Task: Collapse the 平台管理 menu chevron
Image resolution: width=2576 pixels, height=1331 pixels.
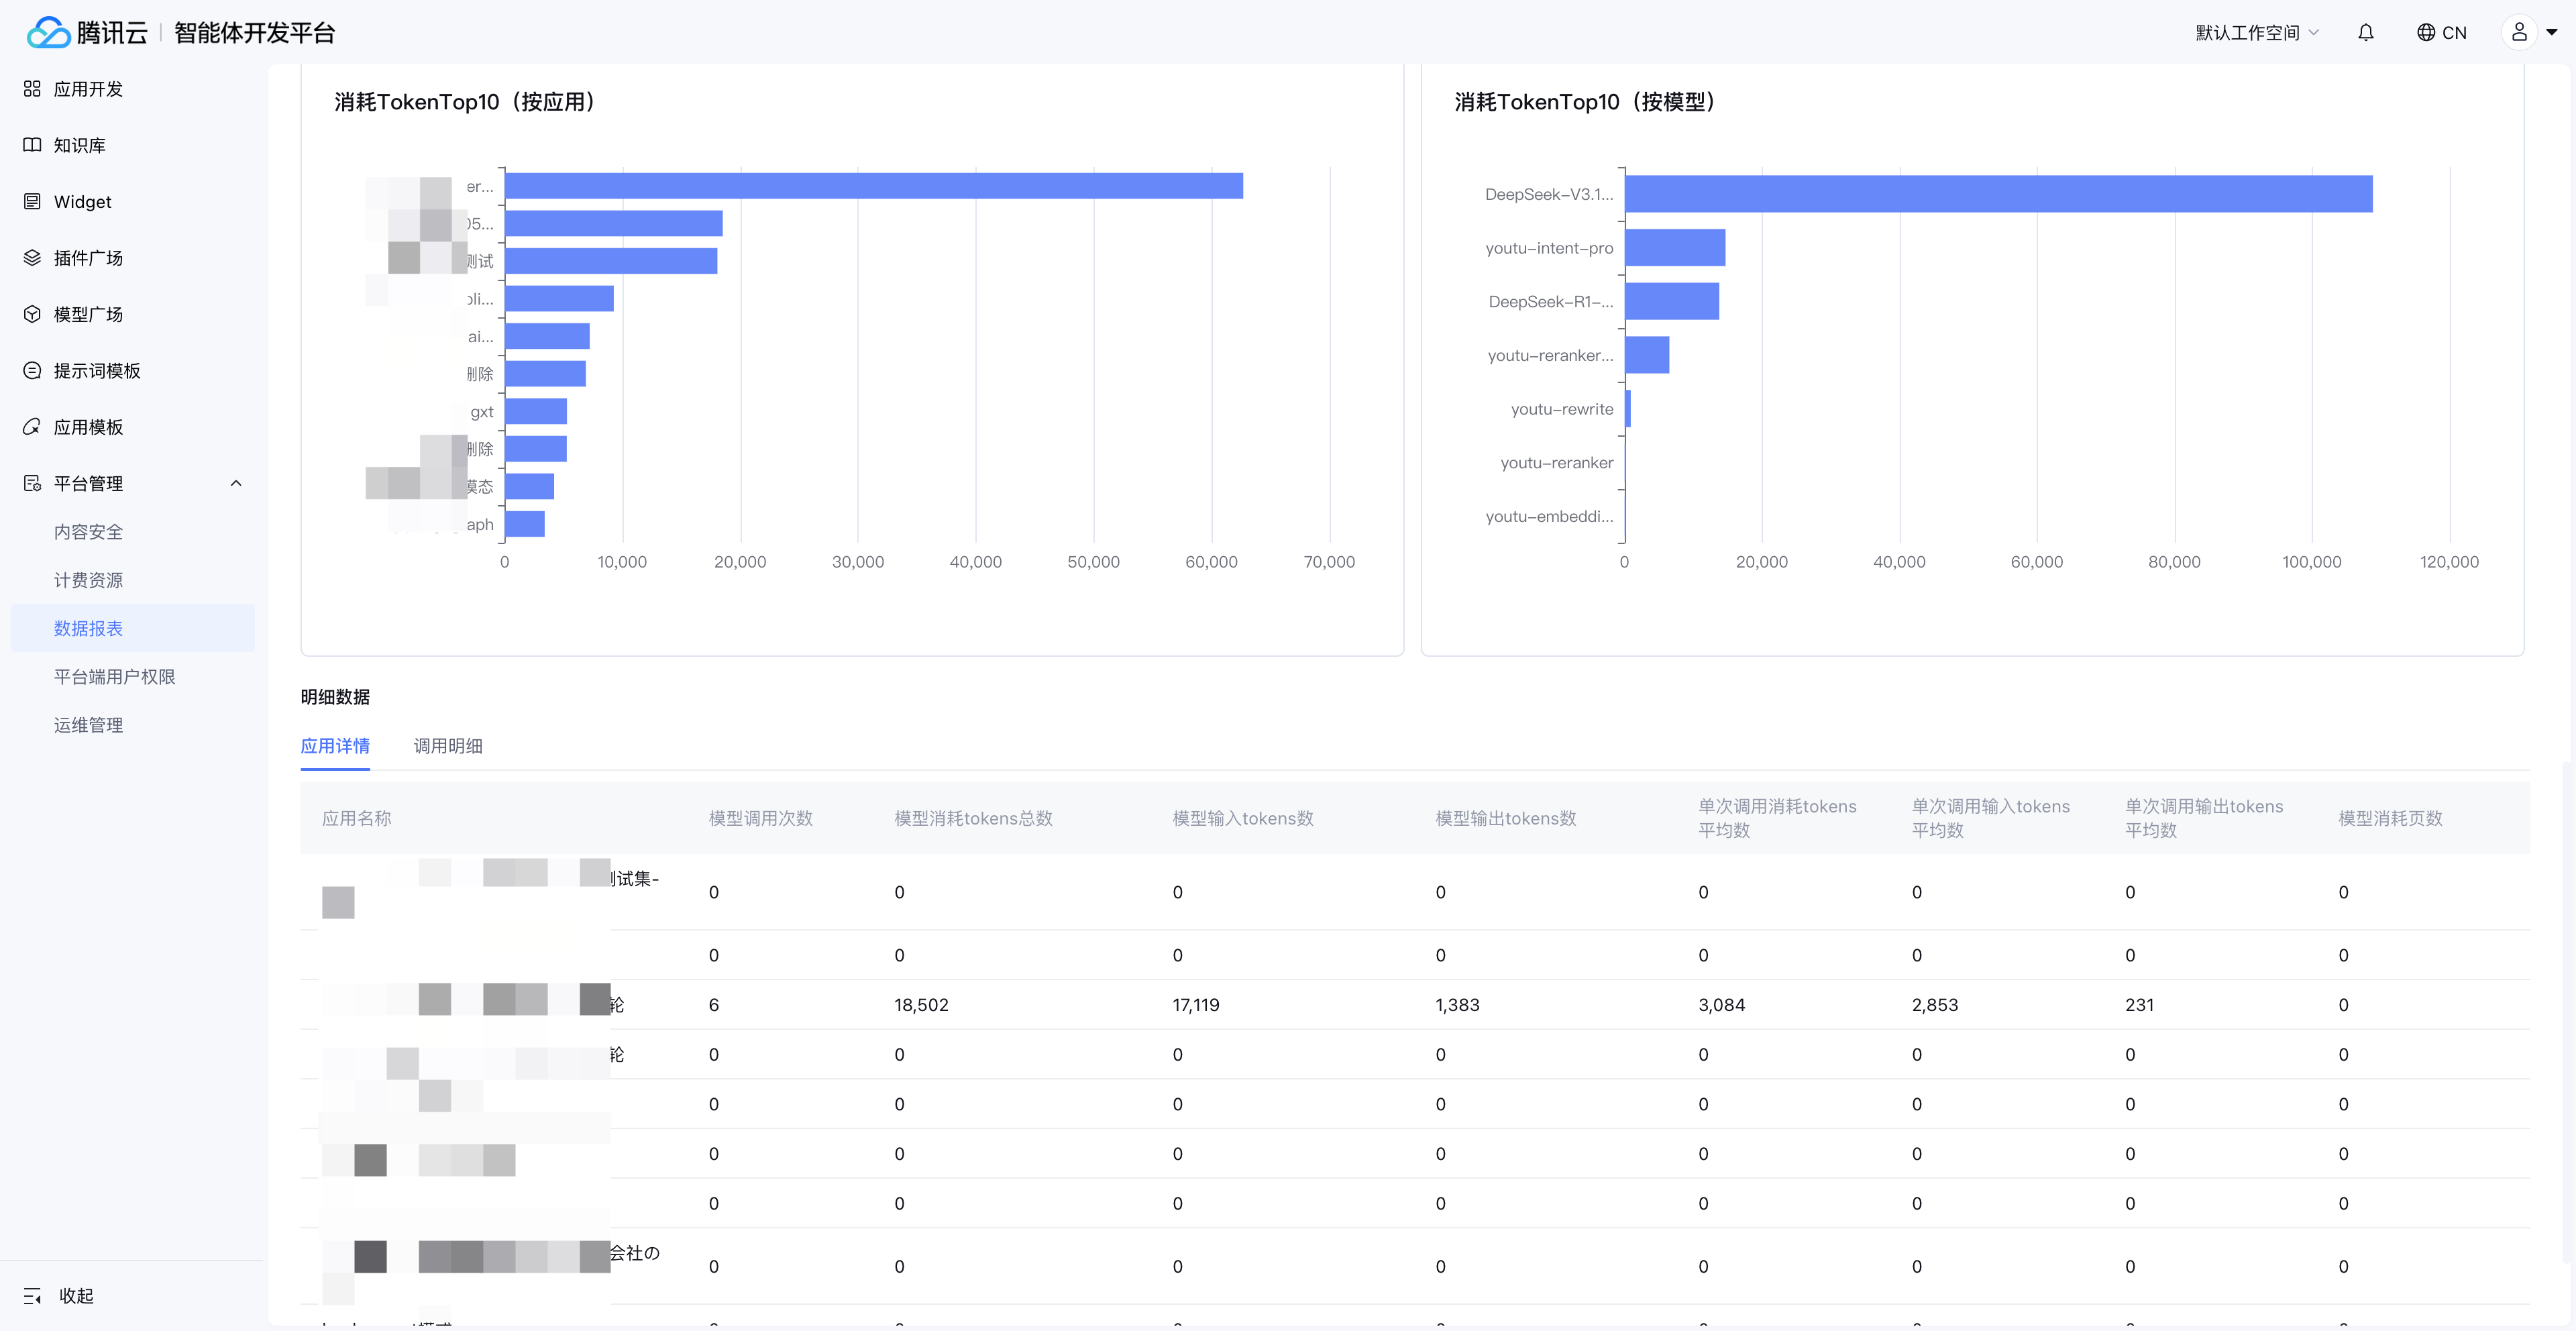Action: 236,484
